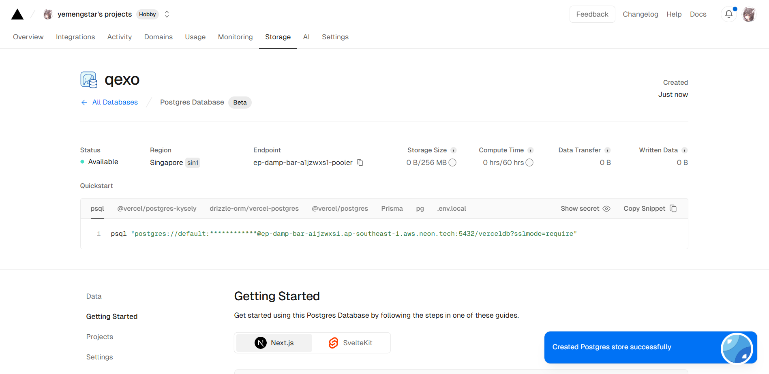Switch to the Prisma quickstart tab

pyautogui.click(x=392, y=209)
